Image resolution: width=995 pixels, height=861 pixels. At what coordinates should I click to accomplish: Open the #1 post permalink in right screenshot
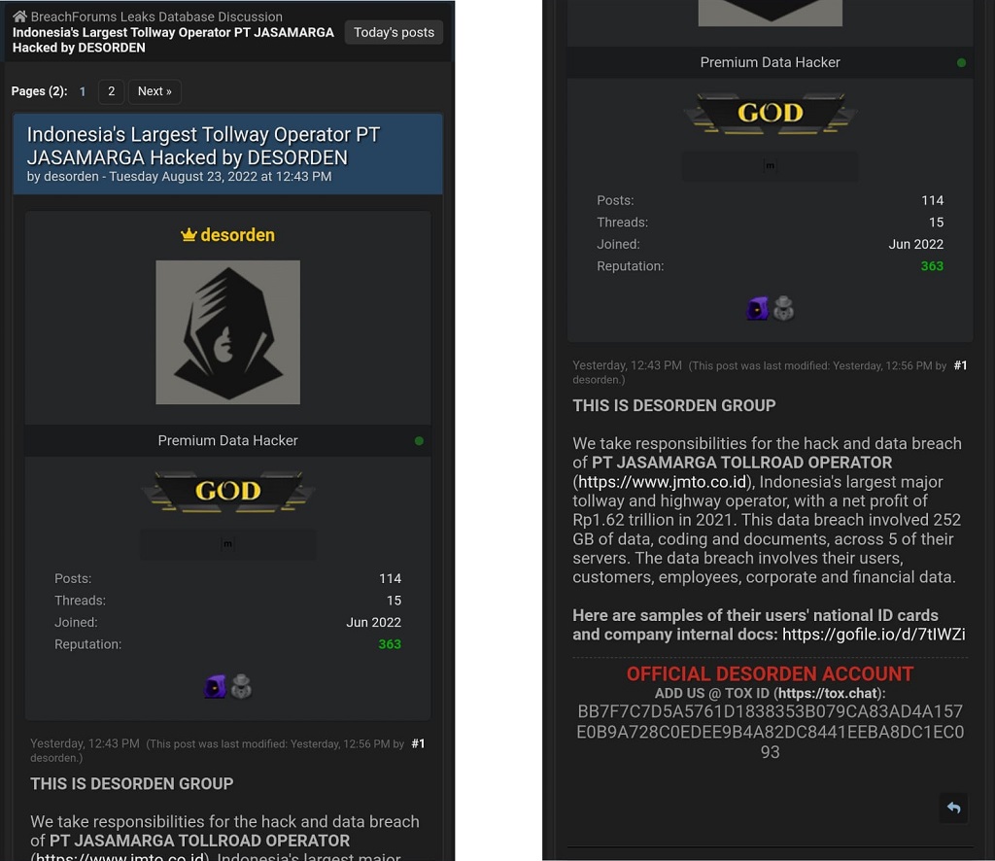tap(961, 365)
